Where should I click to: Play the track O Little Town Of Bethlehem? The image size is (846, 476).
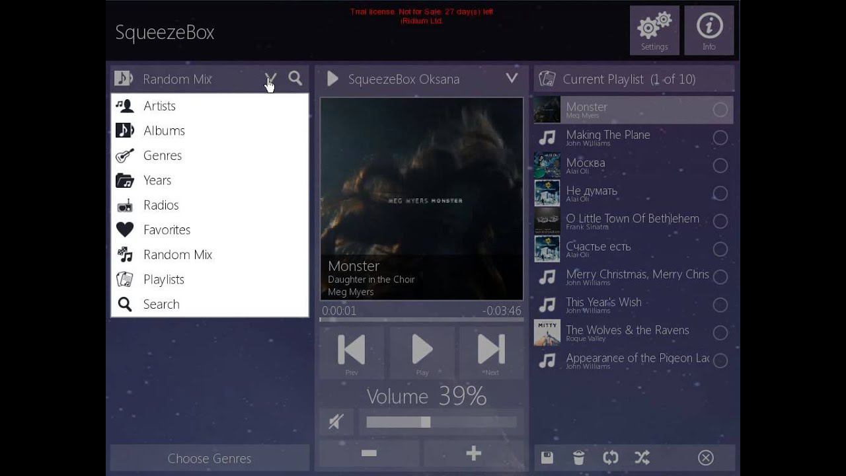pyautogui.click(x=633, y=219)
